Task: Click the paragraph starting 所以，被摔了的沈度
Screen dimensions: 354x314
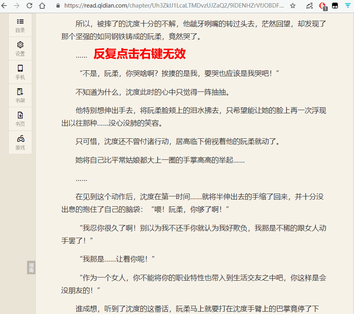Action: tap(194, 30)
